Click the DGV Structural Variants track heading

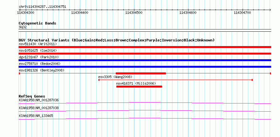click(x=117, y=40)
